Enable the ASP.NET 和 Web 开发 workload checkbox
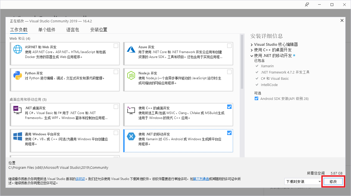The height and width of the screenshot is (196, 351). [116, 46]
